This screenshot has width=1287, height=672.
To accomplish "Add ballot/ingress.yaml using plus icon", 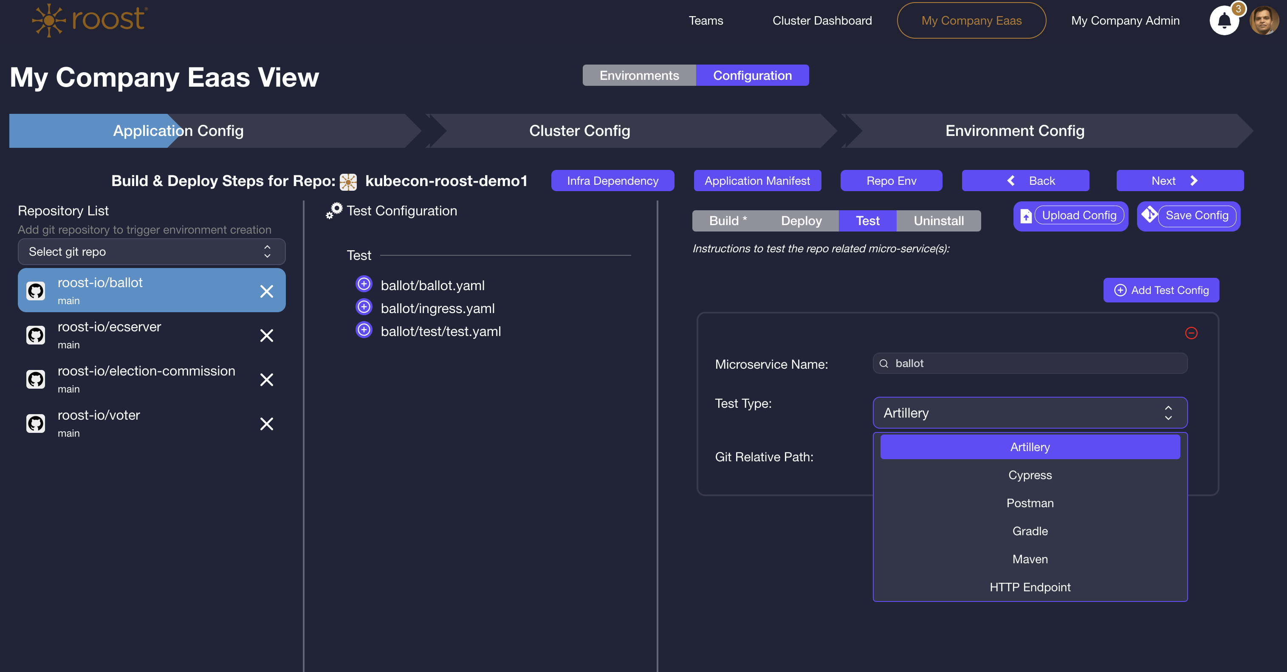I will [364, 307].
